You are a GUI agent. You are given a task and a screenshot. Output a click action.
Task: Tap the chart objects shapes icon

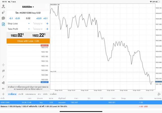click(3, 83)
